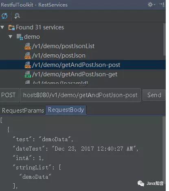Select /v1/demo/postJsonList service
This screenshot has width=169, height=191.
[x=64, y=46]
